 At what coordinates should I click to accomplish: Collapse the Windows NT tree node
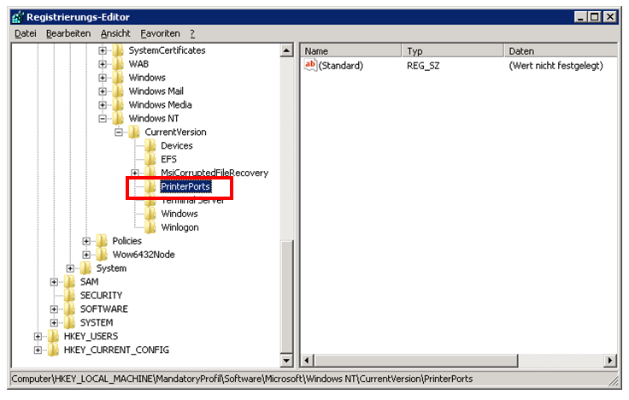[103, 119]
